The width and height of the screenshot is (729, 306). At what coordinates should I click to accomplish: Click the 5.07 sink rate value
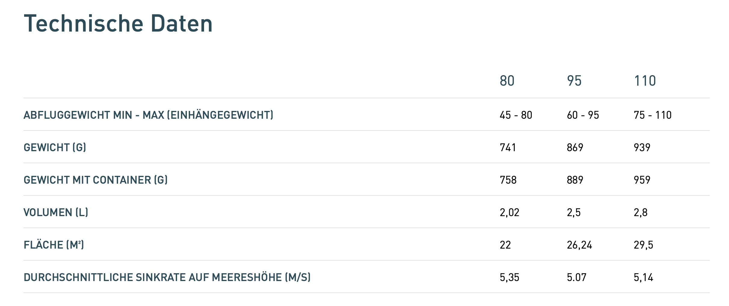point(577,277)
